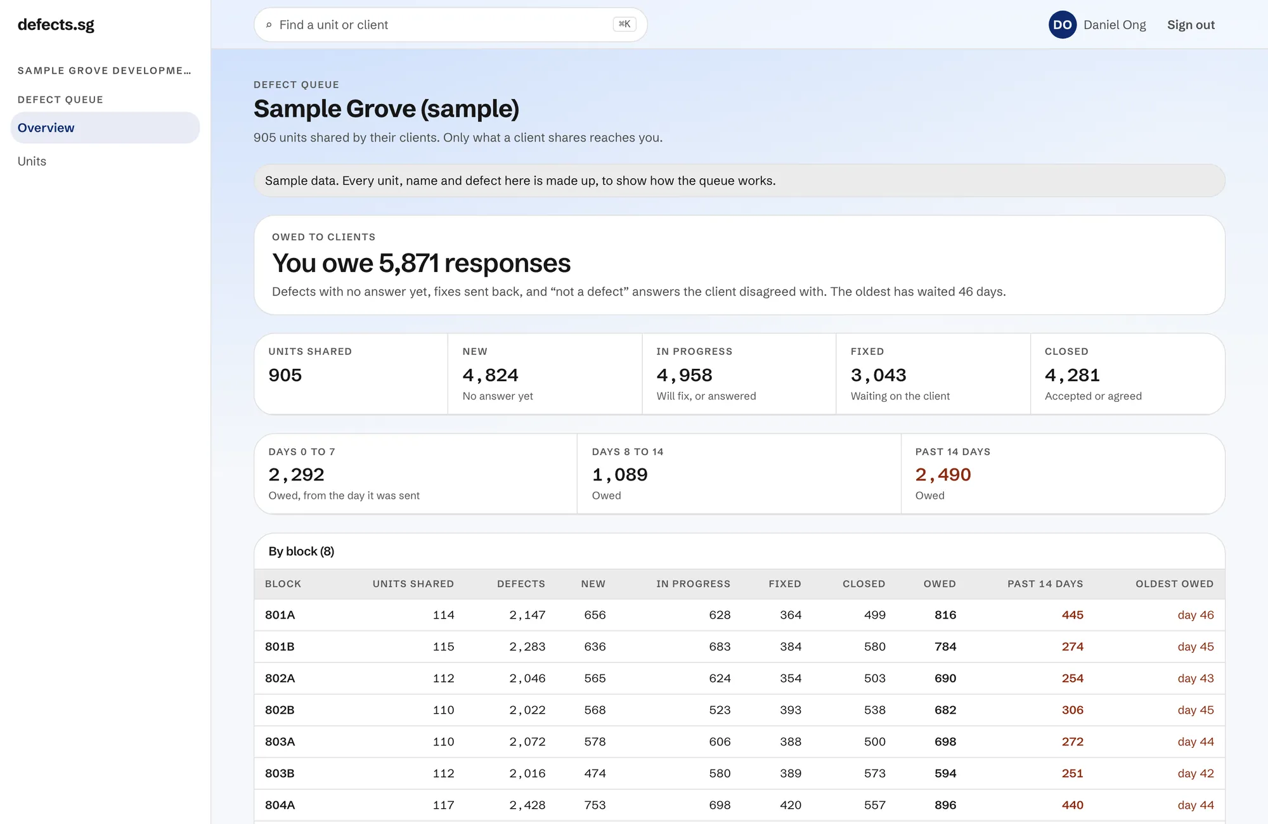
Task: Click the Block column header
Action: pos(283,584)
